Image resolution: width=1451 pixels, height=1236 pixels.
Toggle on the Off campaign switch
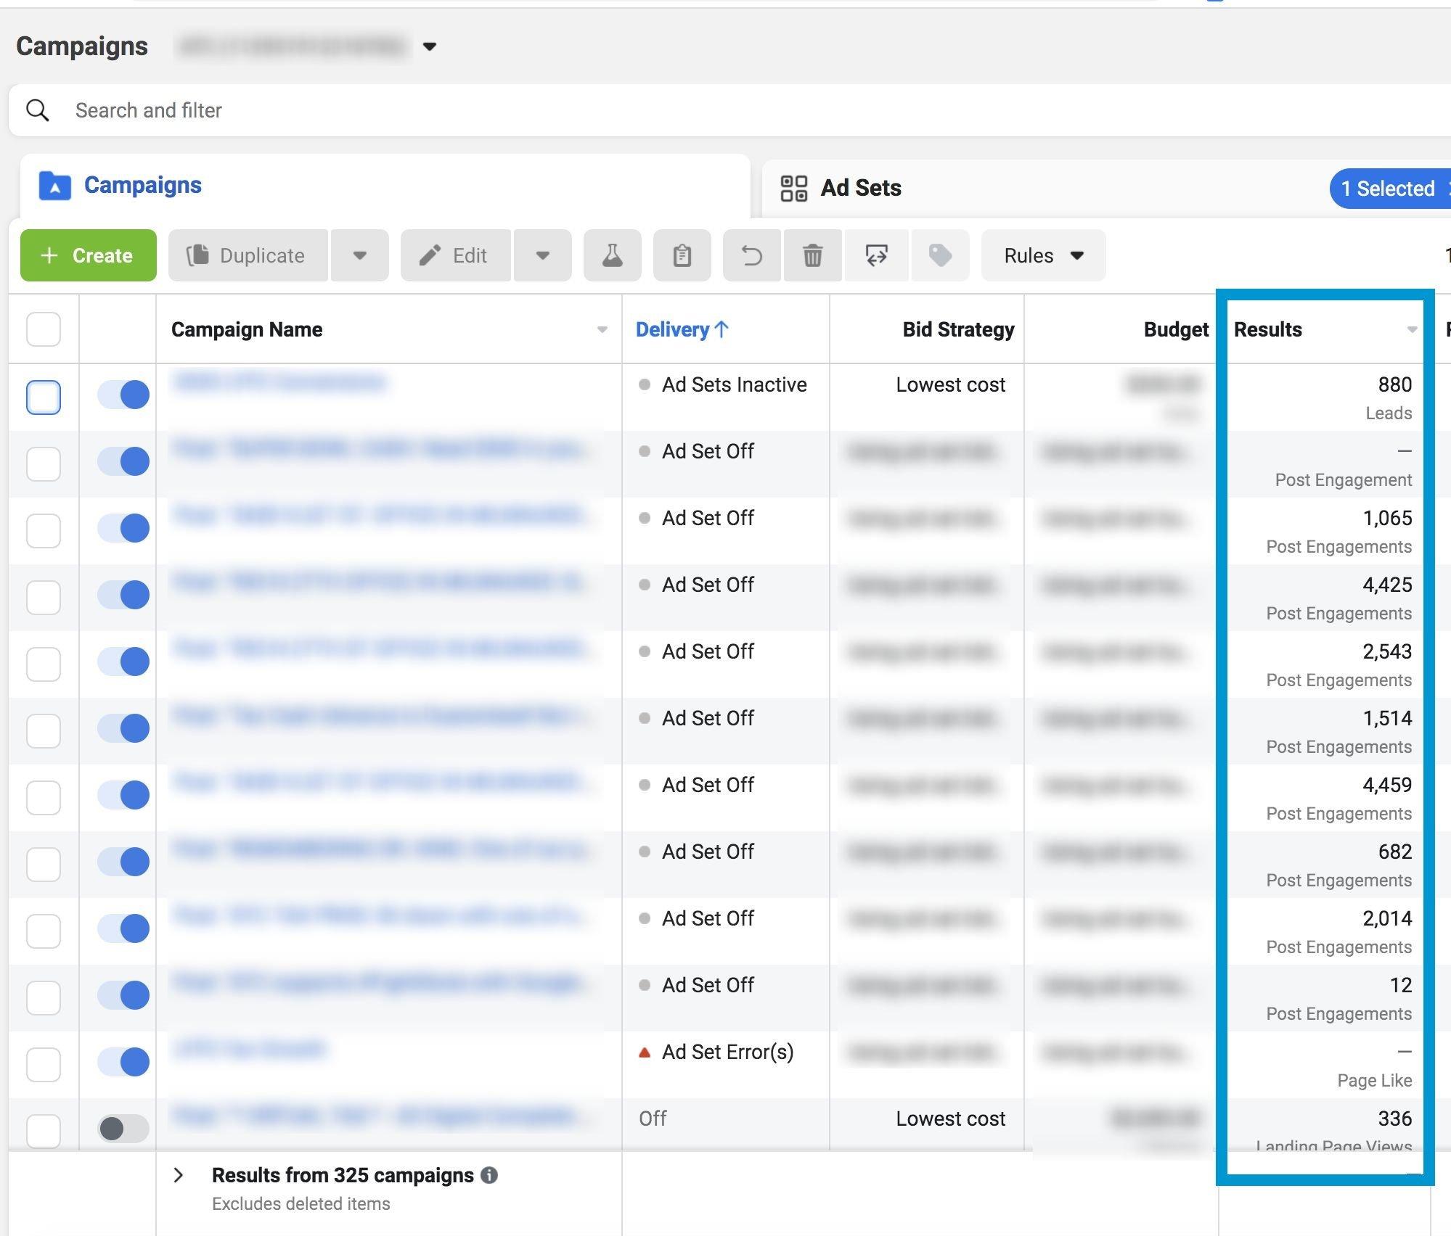pos(123,1129)
